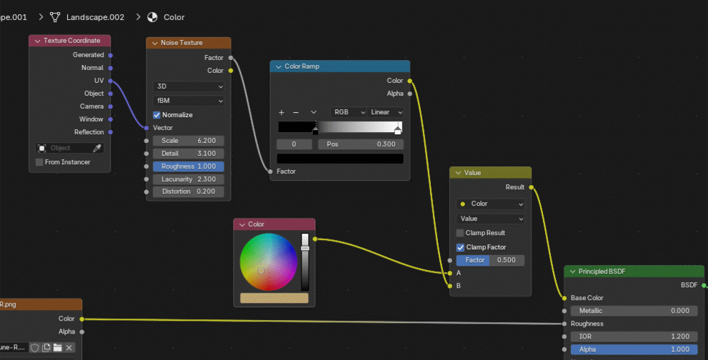The width and height of the screenshot is (708, 360).
Task: Click Landscape.002 in the breadcrumb path
Action: pos(95,17)
